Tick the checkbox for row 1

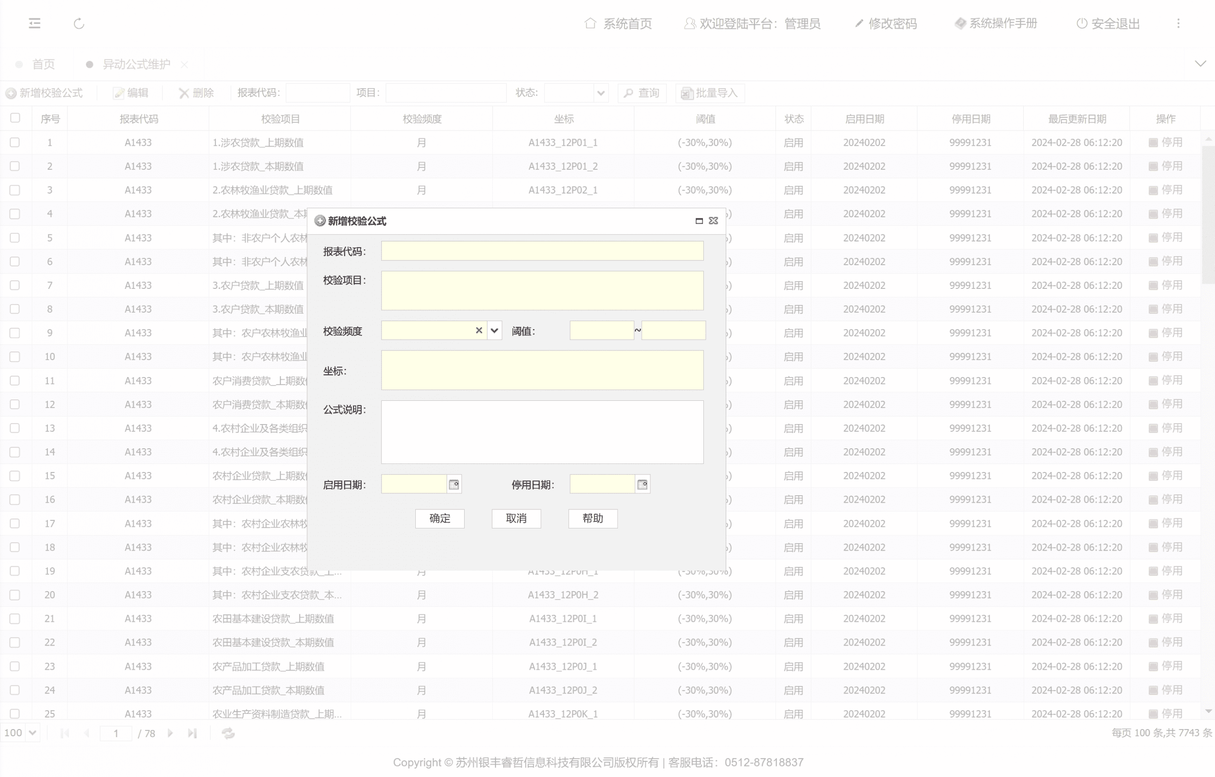[15, 142]
